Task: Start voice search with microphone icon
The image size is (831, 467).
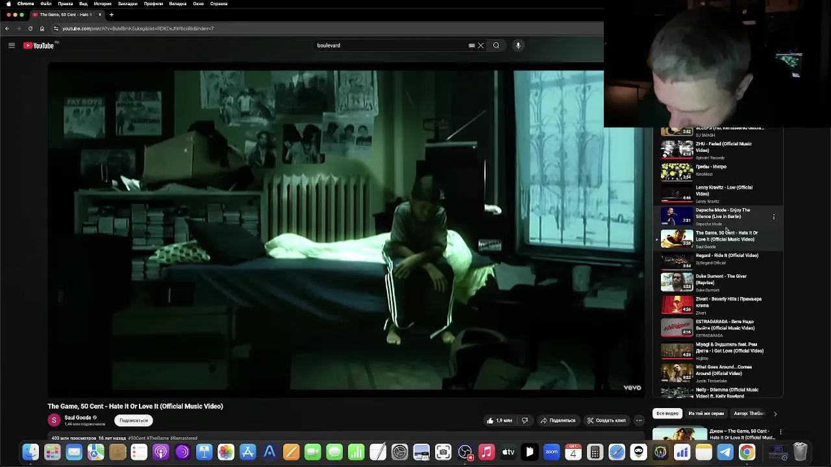Action: (x=518, y=45)
